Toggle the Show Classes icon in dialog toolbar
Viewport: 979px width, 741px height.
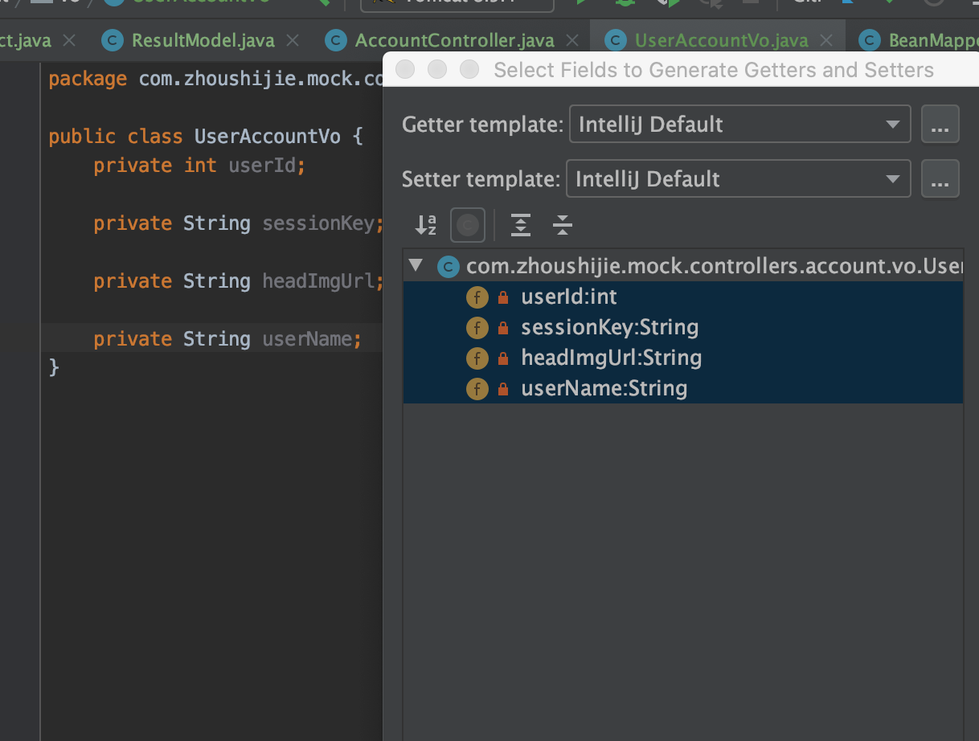(467, 225)
